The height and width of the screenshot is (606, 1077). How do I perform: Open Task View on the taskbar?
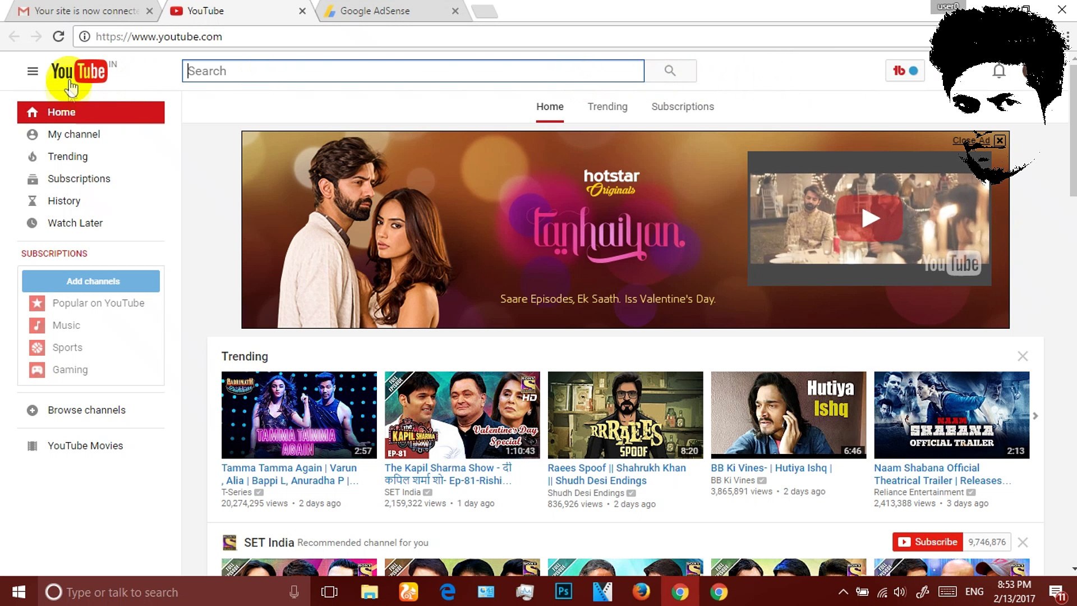pyautogui.click(x=329, y=592)
